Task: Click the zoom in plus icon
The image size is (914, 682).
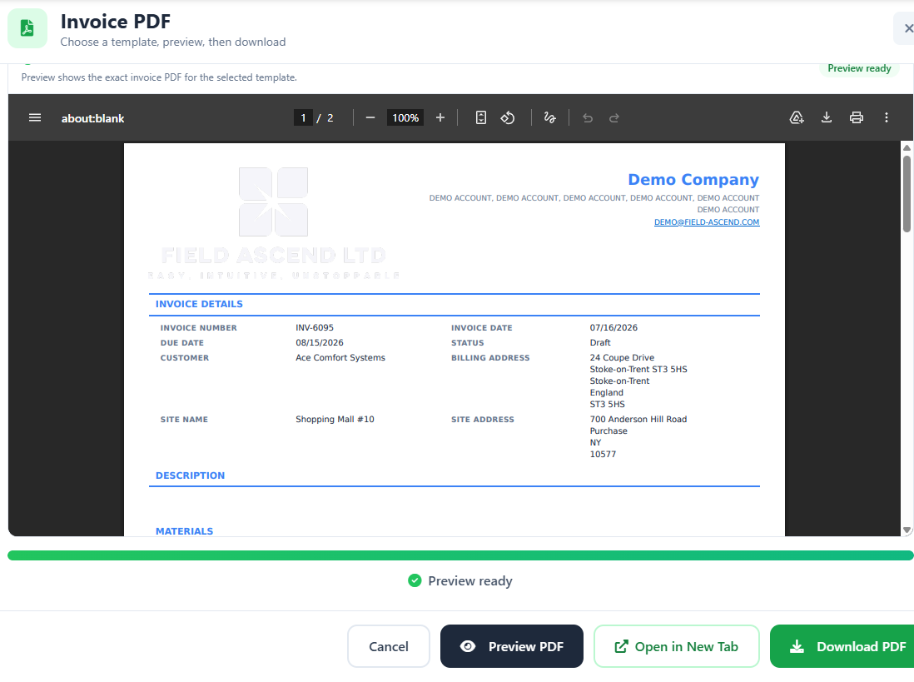Action: click(440, 117)
